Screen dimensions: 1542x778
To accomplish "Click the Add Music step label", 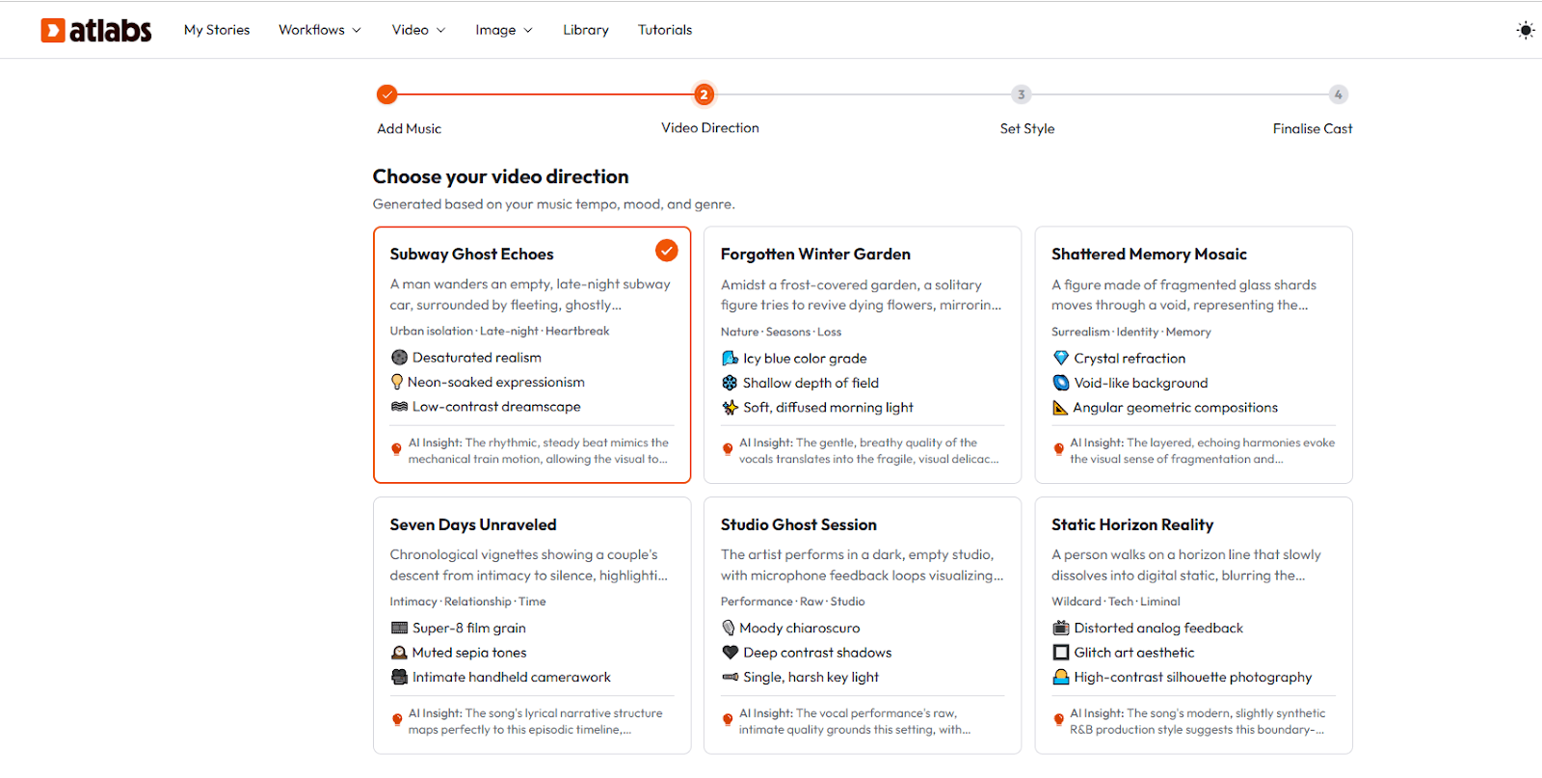I will 410,128.
